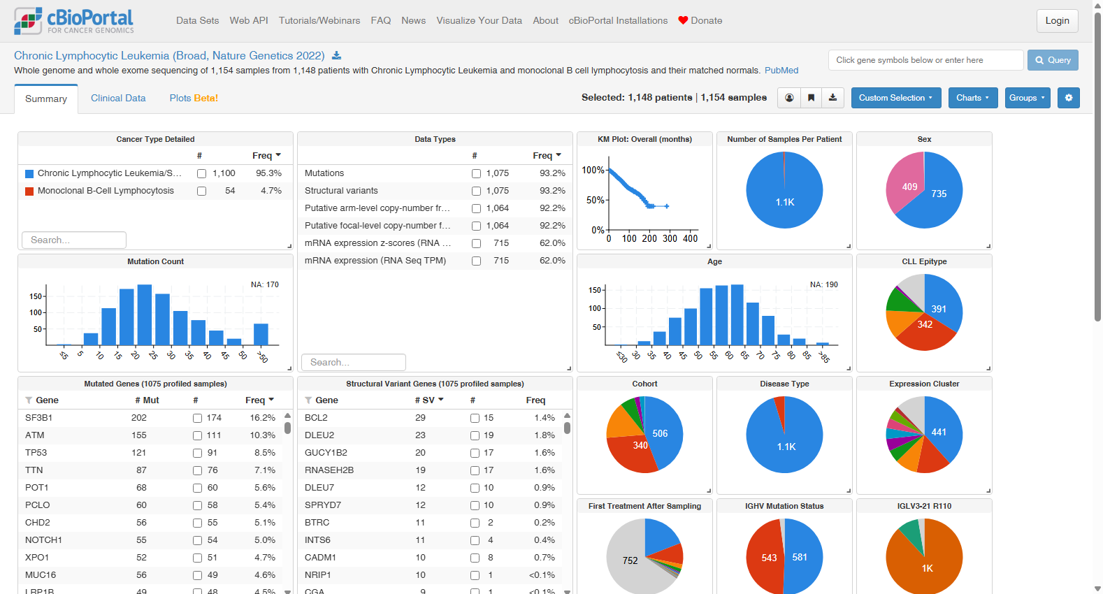
Task: Check the Mutations data type checkbox
Action: 476,173
